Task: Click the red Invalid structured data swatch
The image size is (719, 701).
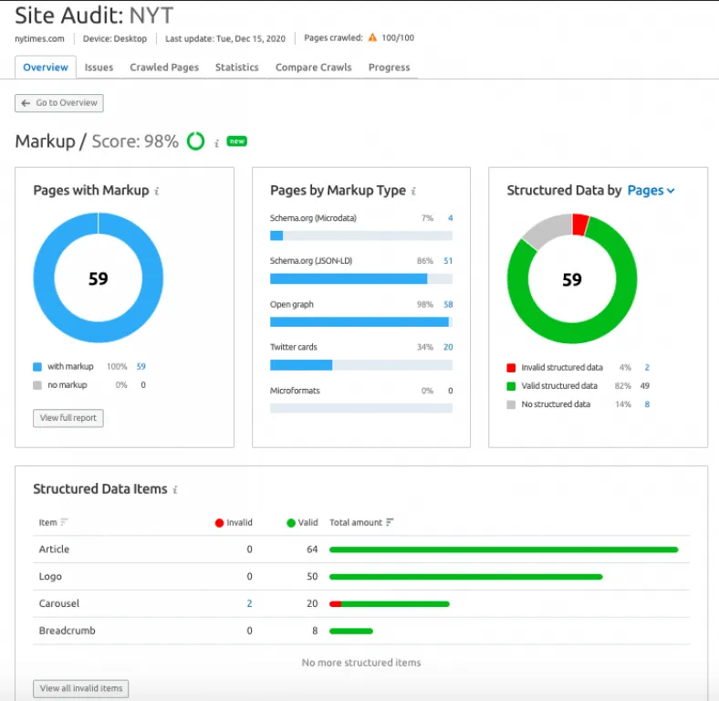Action: [x=511, y=368]
